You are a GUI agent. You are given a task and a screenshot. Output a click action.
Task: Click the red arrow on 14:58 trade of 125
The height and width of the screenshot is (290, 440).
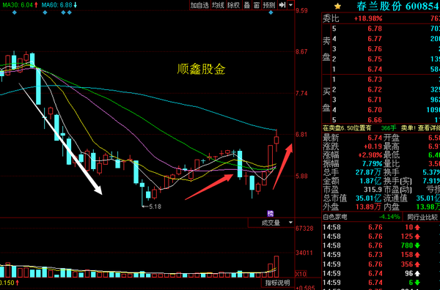coord(417,237)
